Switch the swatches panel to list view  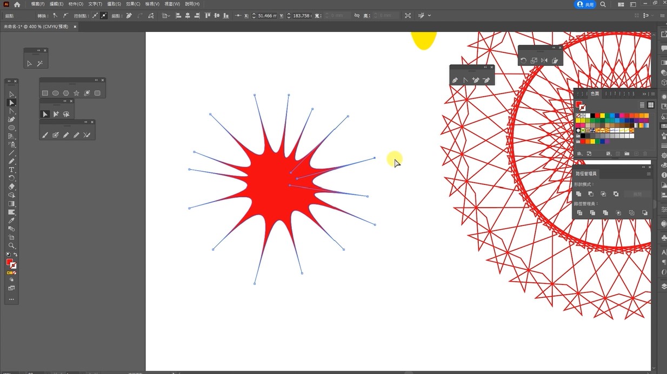click(642, 105)
